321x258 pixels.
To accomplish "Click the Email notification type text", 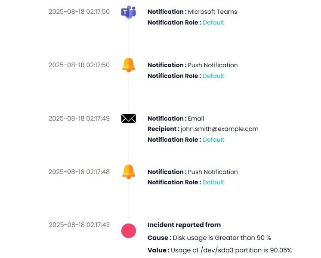I will [x=196, y=118].
